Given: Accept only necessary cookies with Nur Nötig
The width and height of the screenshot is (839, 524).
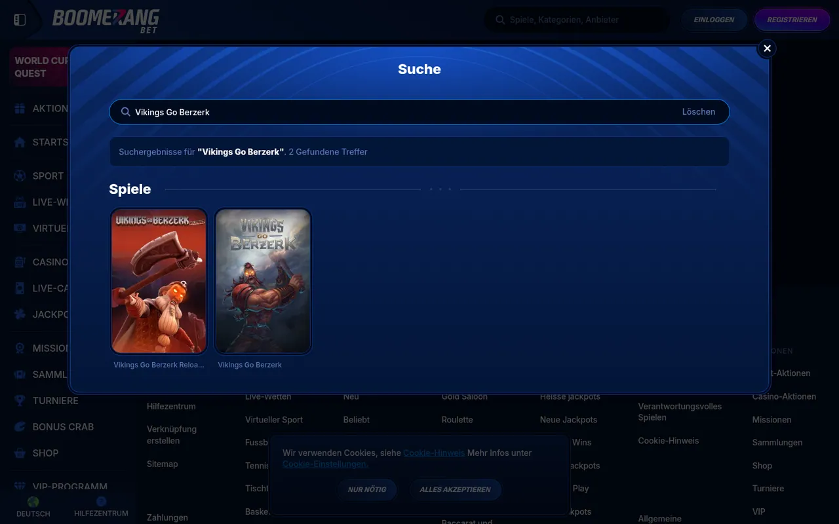Looking at the screenshot, I should pyautogui.click(x=367, y=489).
